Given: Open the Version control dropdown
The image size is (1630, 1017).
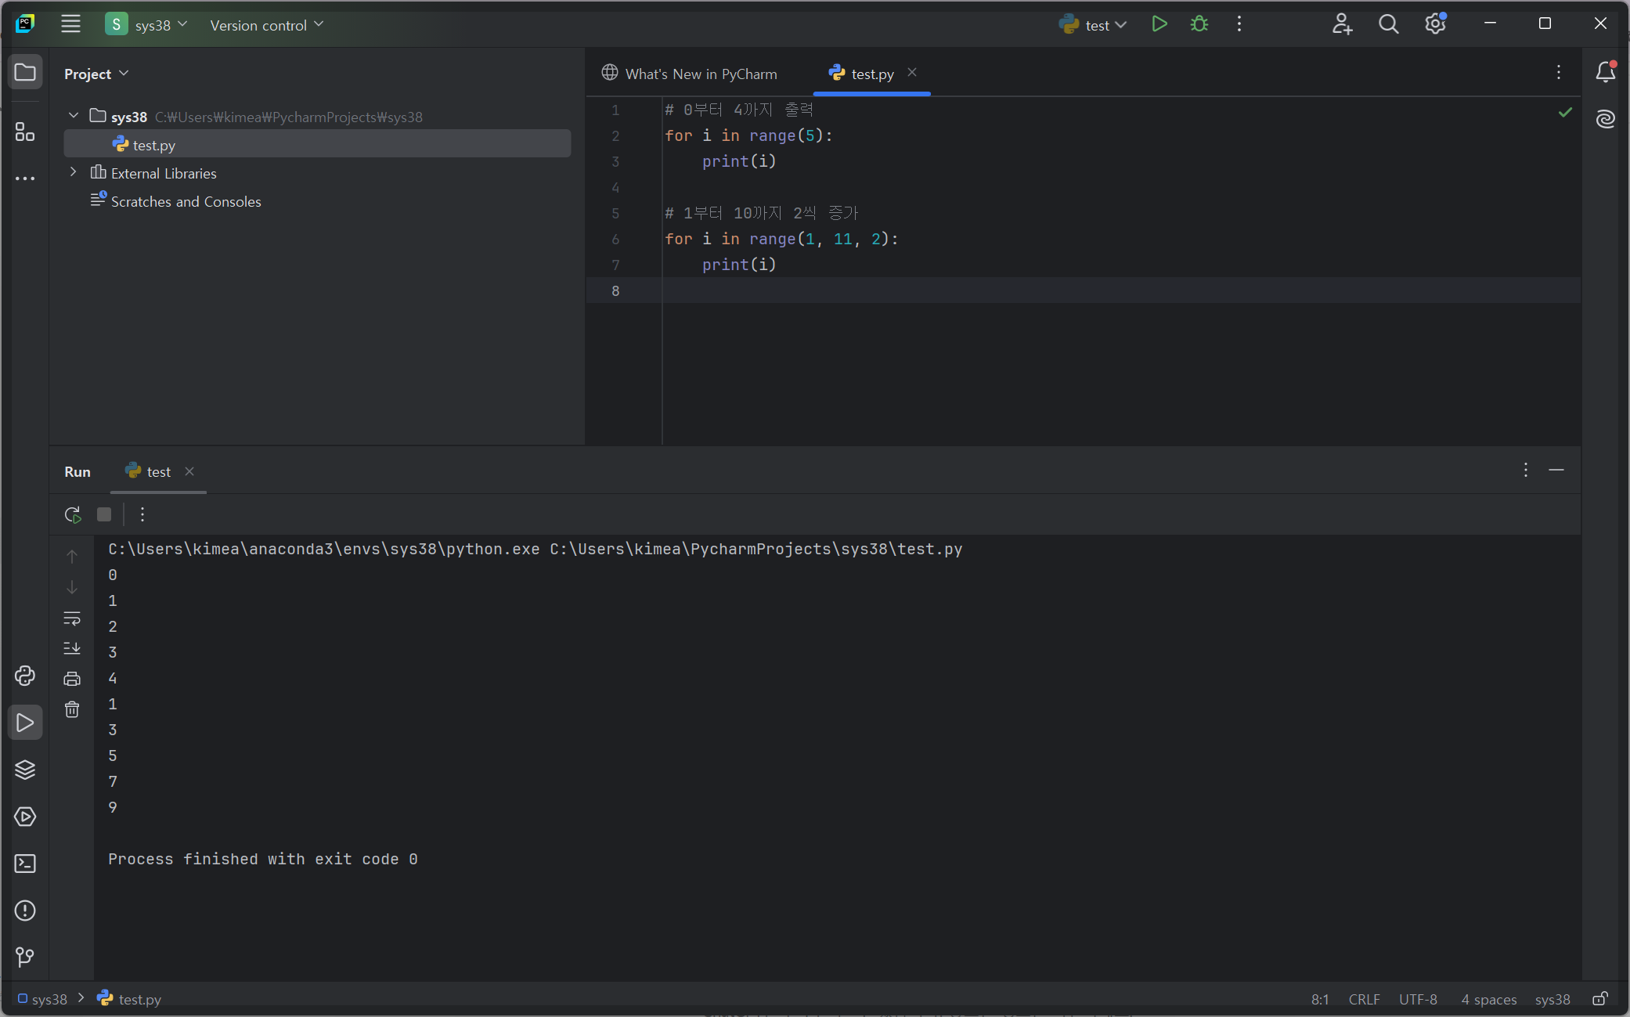Looking at the screenshot, I should (x=266, y=25).
